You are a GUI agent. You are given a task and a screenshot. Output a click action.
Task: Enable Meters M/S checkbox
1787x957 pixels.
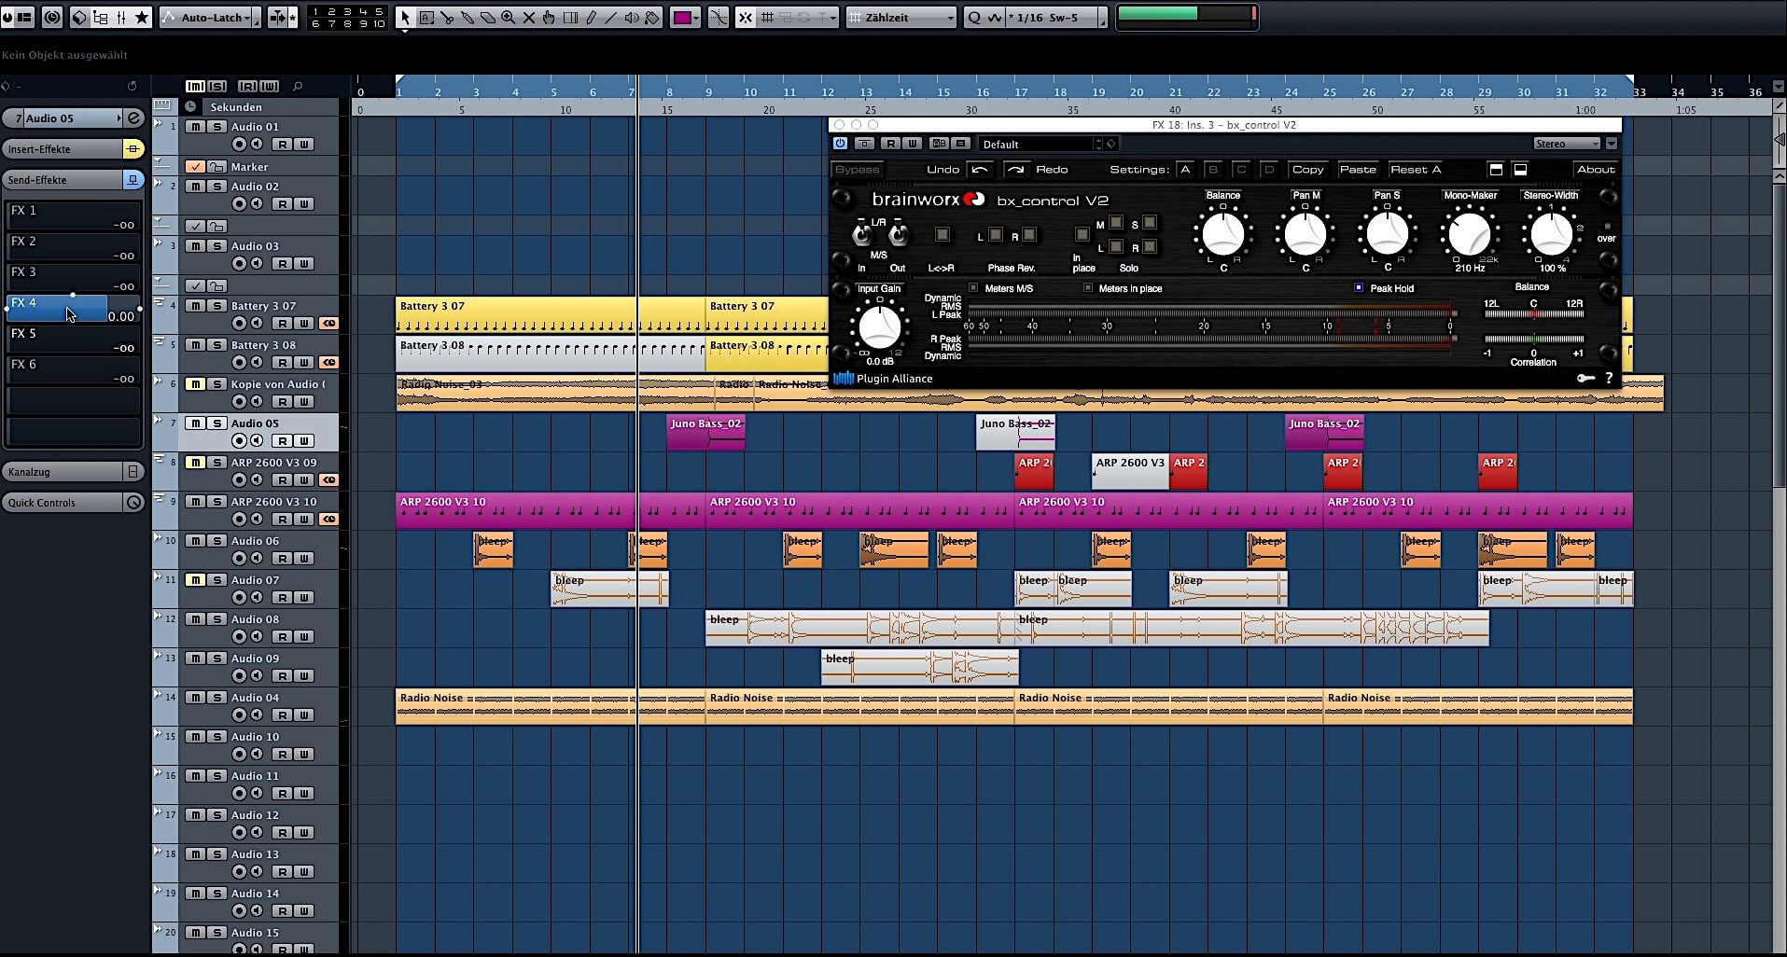pos(973,287)
